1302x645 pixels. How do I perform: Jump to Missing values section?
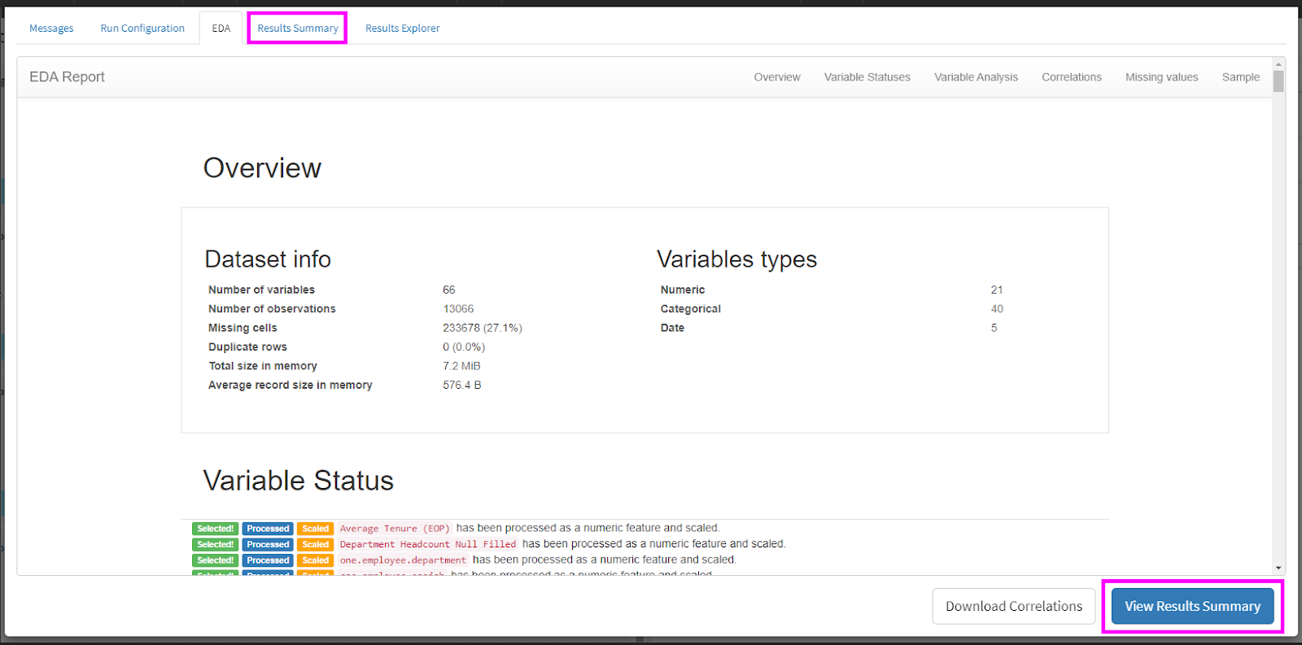pos(1161,77)
